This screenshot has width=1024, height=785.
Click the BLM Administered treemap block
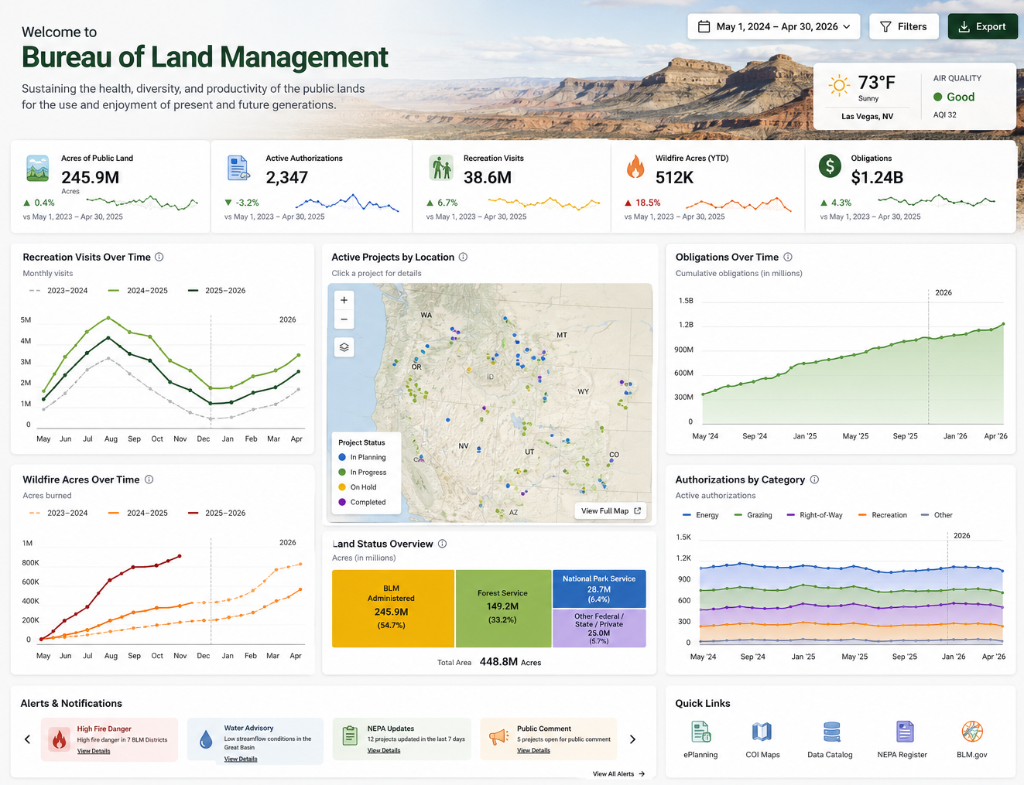[x=393, y=609]
